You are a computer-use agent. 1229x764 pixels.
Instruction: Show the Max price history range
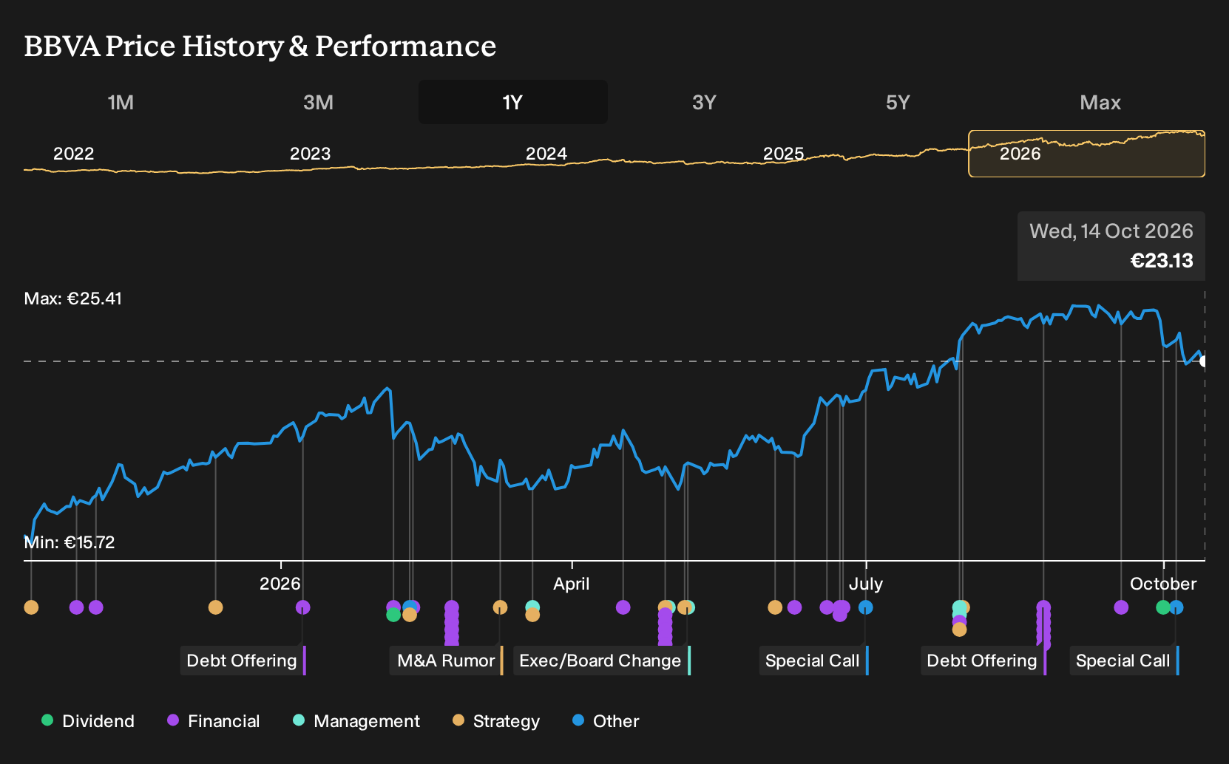pos(1100,102)
